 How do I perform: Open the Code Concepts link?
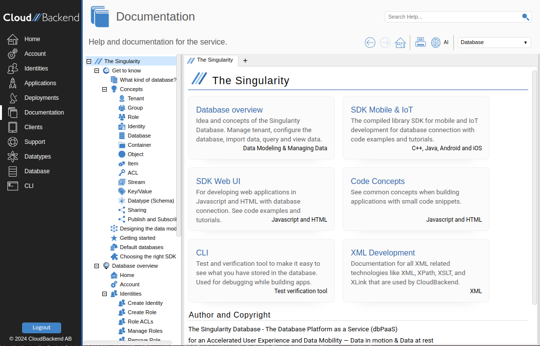pyautogui.click(x=378, y=182)
